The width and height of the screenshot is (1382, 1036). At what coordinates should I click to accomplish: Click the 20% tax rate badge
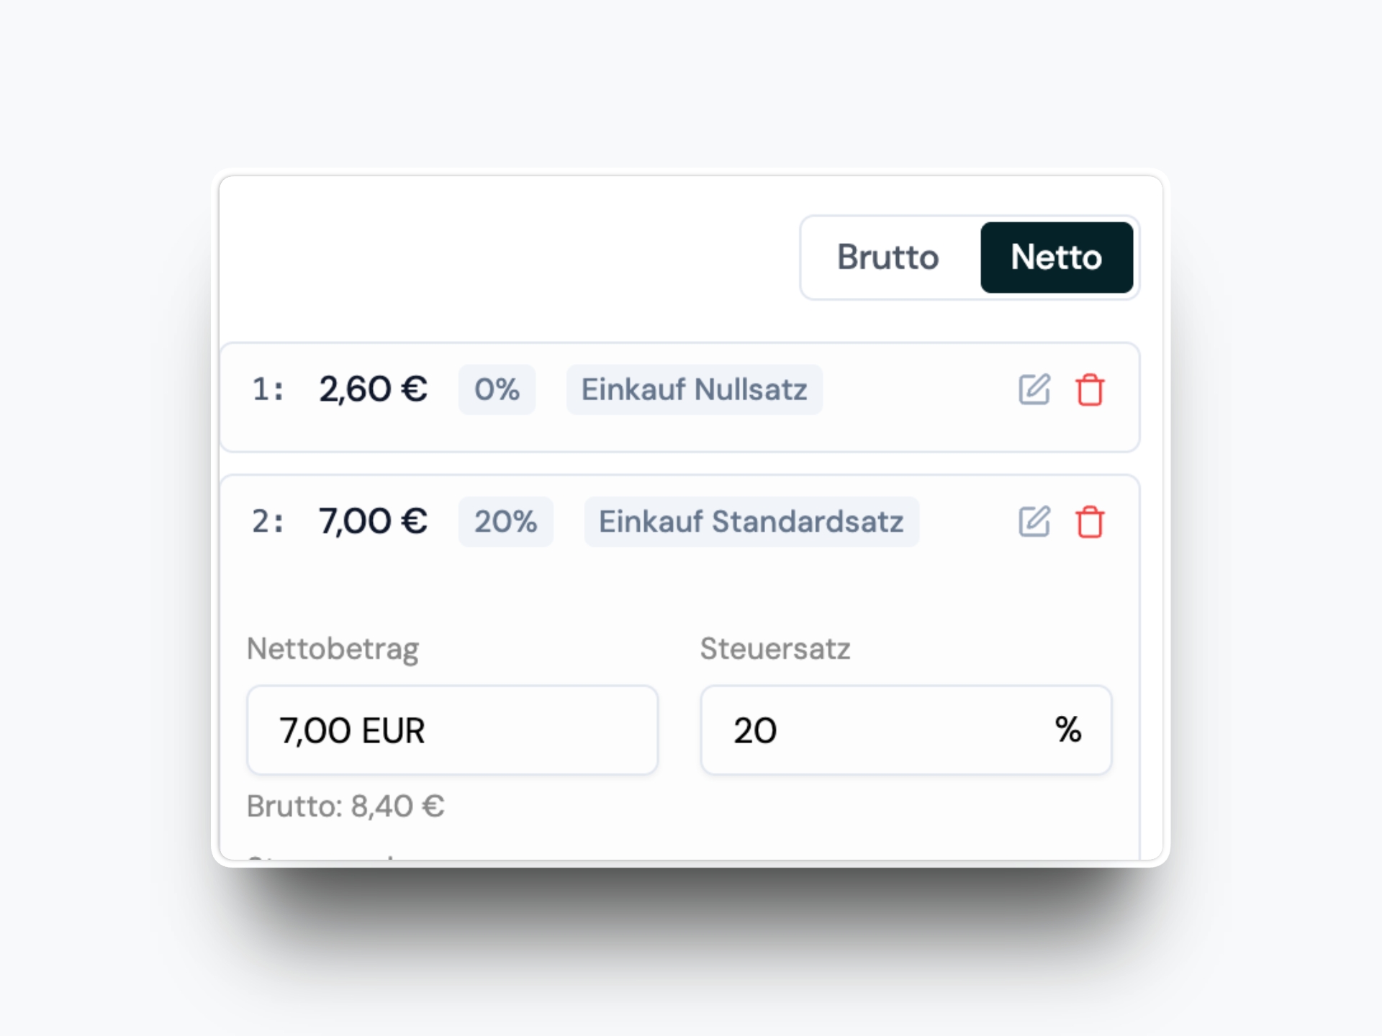pyautogui.click(x=505, y=522)
